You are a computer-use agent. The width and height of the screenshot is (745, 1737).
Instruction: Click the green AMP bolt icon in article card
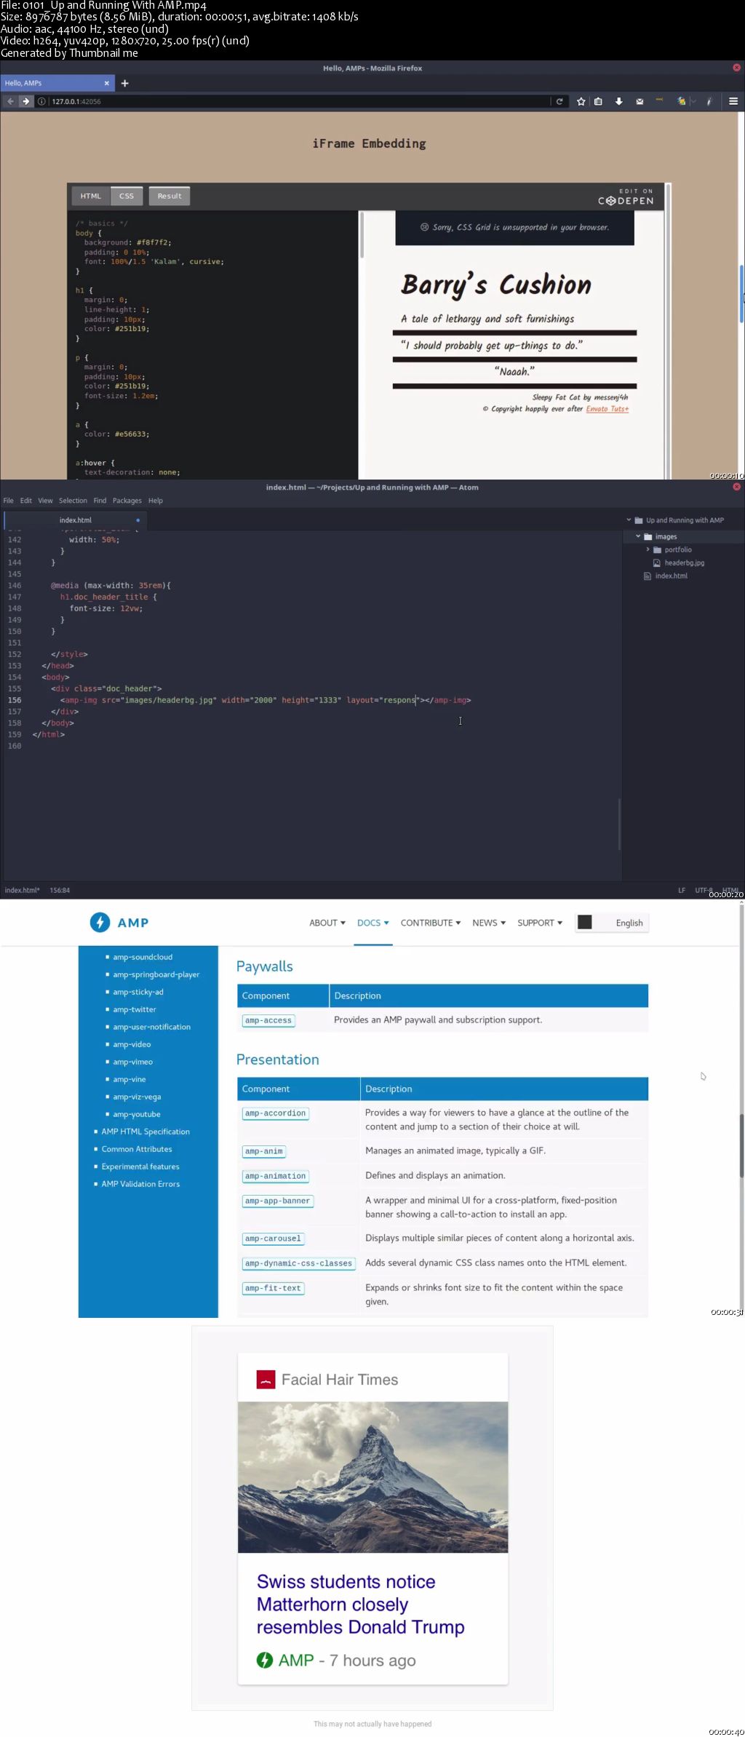(265, 1660)
